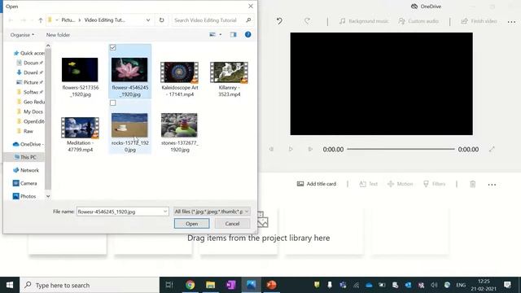This screenshot has height=293, width=521.
Task: Add title card to storyboard
Action: click(x=317, y=184)
